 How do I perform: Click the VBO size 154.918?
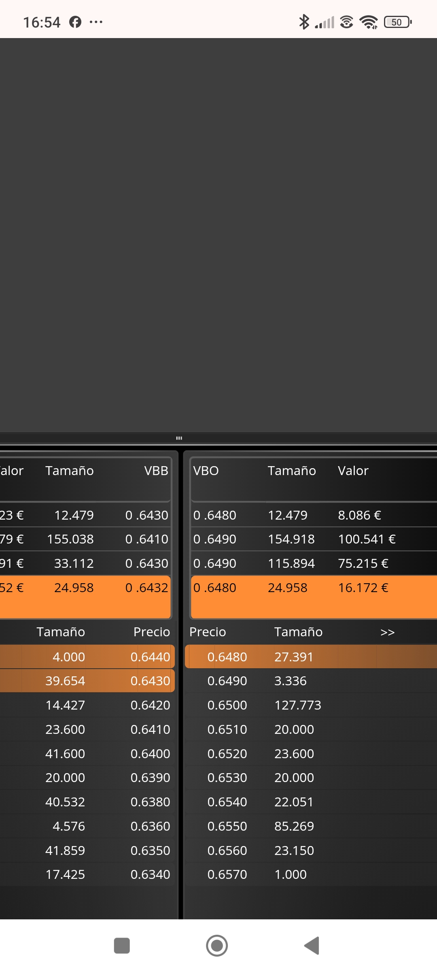point(291,539)
